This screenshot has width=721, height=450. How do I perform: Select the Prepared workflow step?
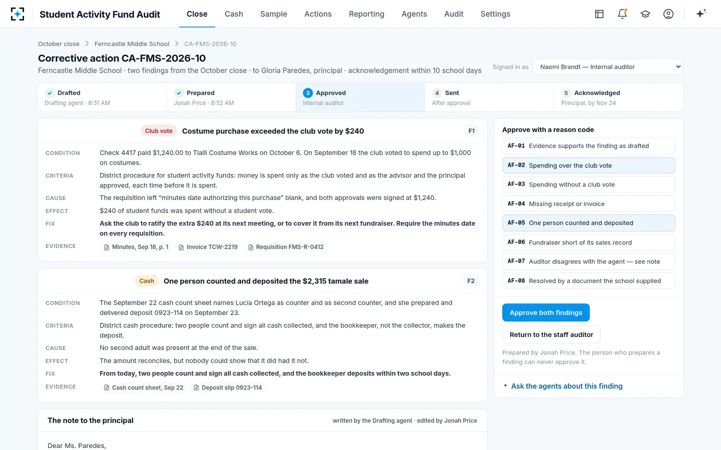pyautogui.click(x=231, y=97)
